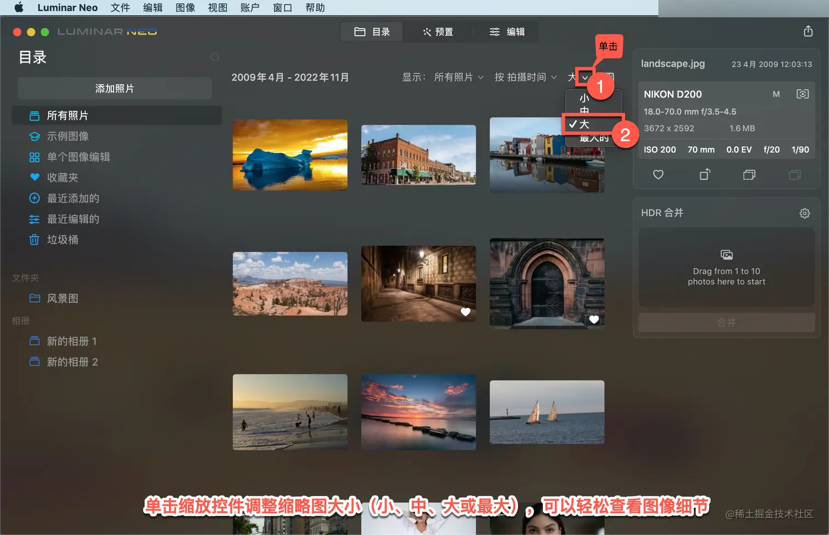Select the colorful waterfront houses thumbnail
The width and height of the screenshot is (829, 535).
(547, 155)
